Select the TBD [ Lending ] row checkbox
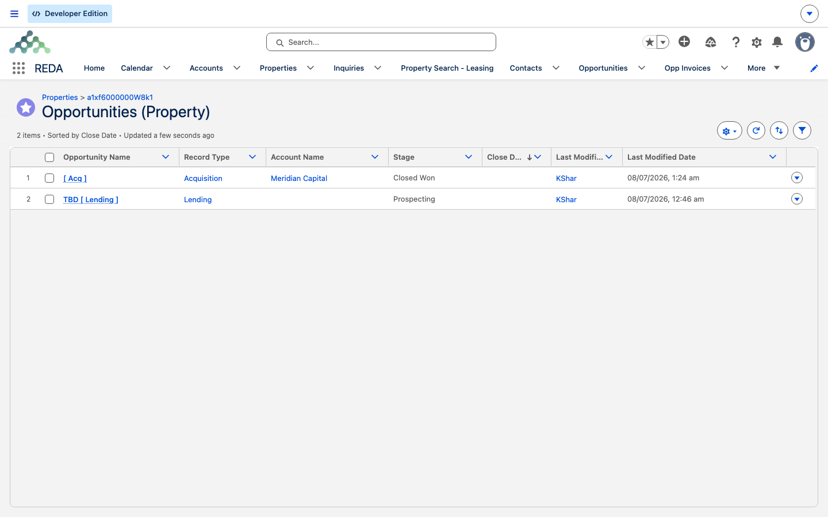This screenshot has height=517, width=828. [49, 199]
